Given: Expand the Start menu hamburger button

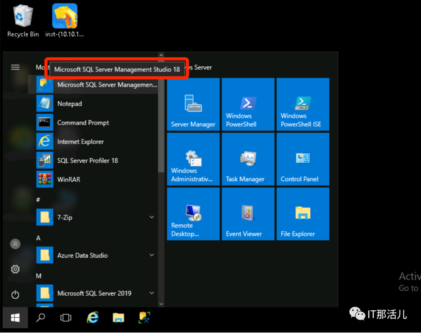Looking at the screenshot, I should click(x=15, y=67).
